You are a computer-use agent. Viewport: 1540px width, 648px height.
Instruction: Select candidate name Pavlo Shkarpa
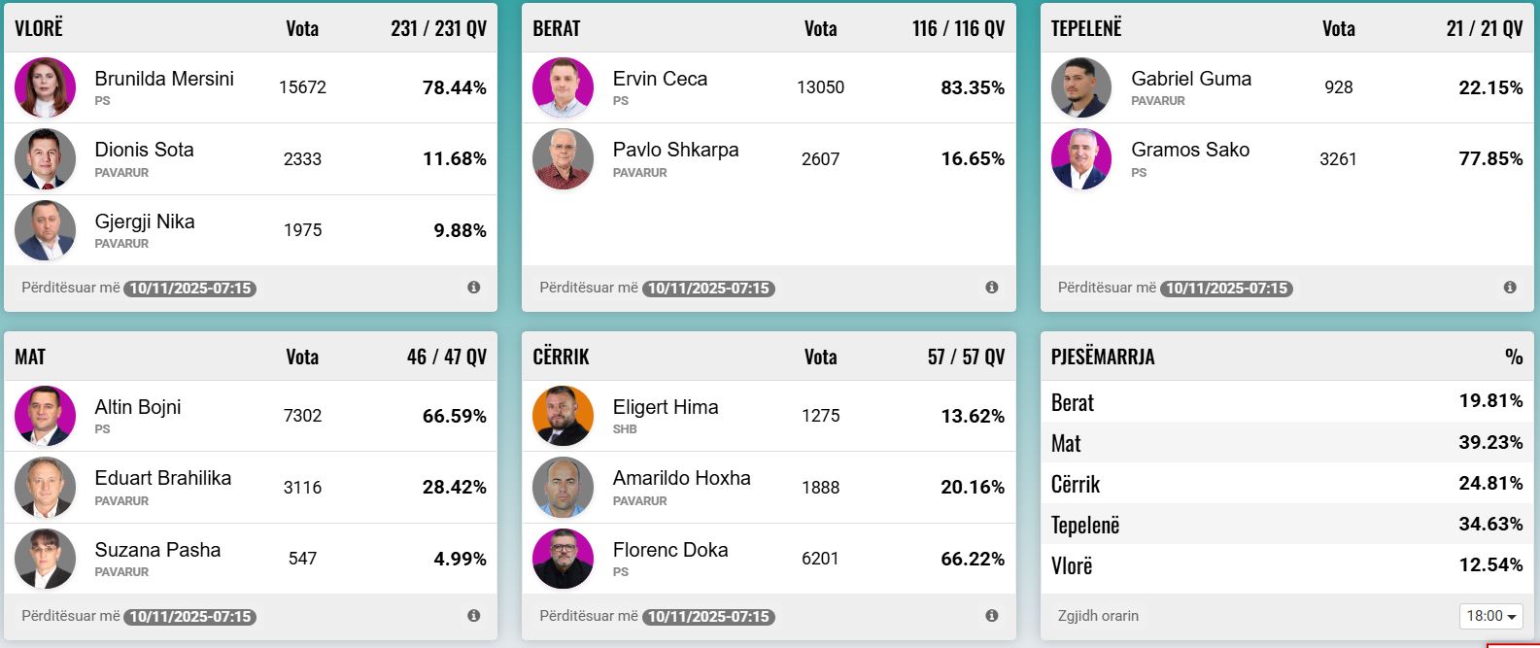pyautogui.click(x=675, y=150)
